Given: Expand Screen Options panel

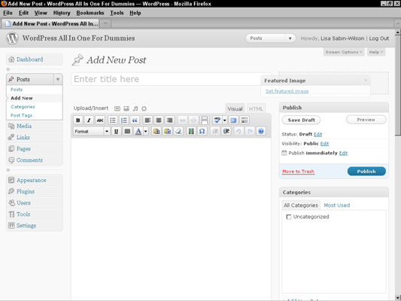Looking at the screenshot, I should [x=344, y=52].
